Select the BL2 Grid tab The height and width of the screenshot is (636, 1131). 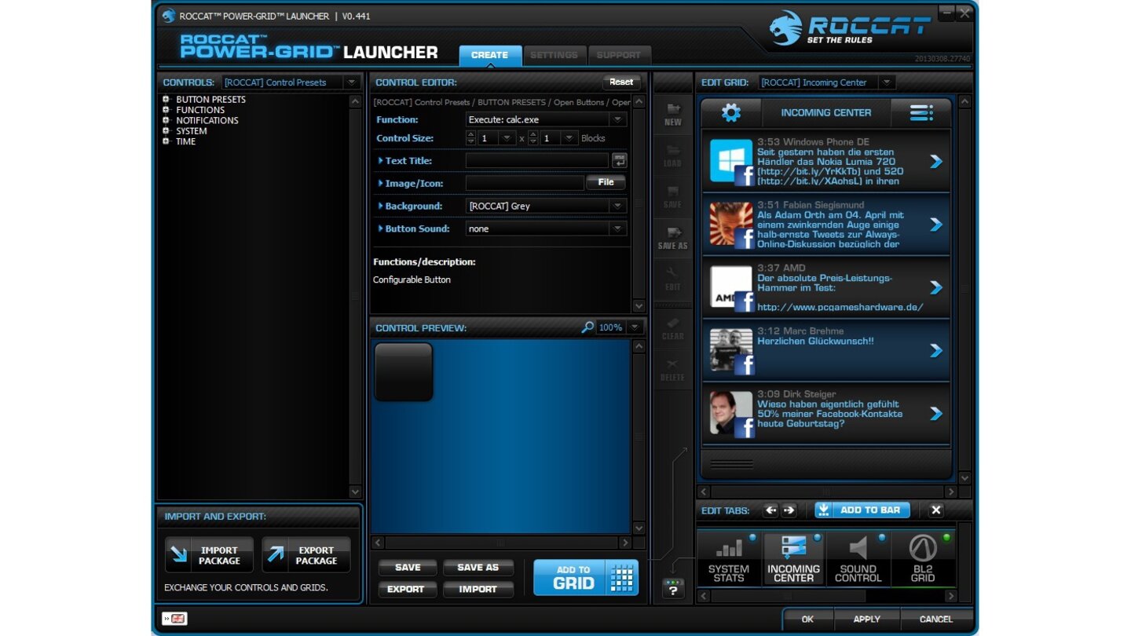pos(923,559)
